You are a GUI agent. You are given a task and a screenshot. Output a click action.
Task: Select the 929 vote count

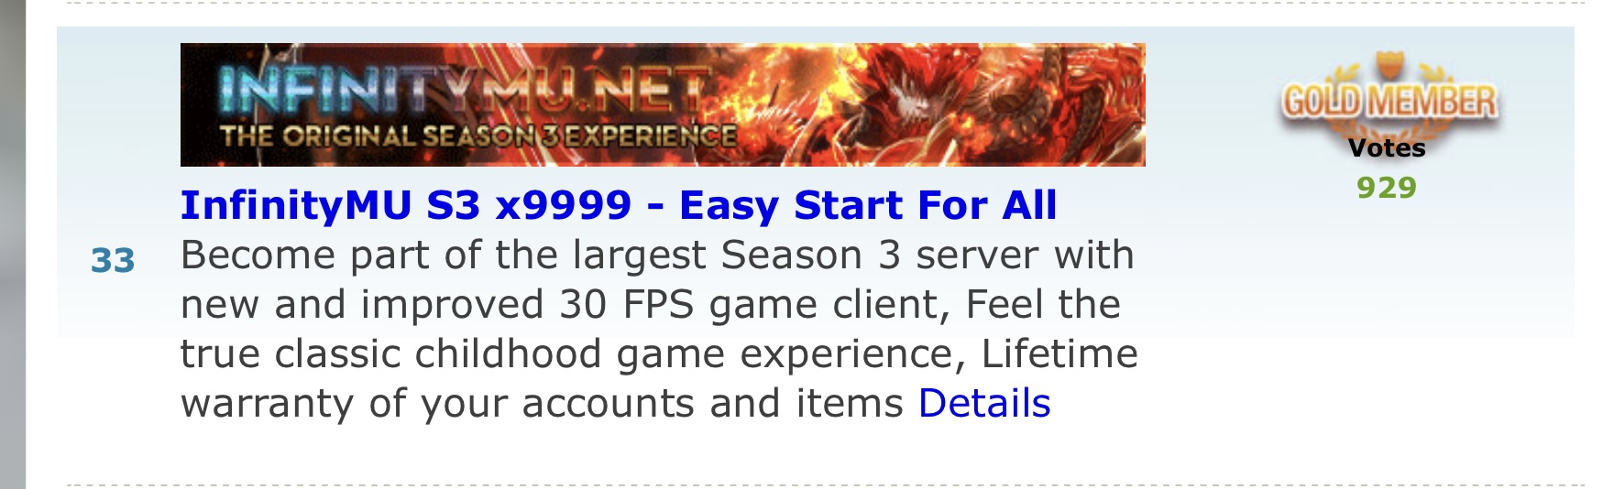click(x=1387, y=188)
